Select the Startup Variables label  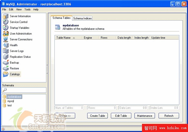(19, 28)
